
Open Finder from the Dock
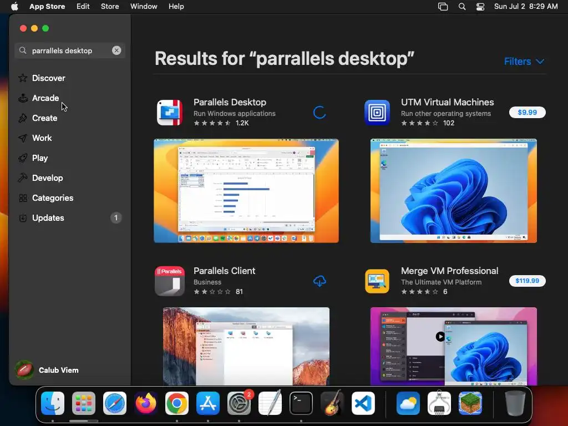click(x=53, y=403)
